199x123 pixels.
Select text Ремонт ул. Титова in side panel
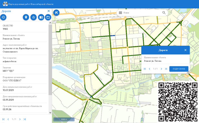tap(11, 39)
